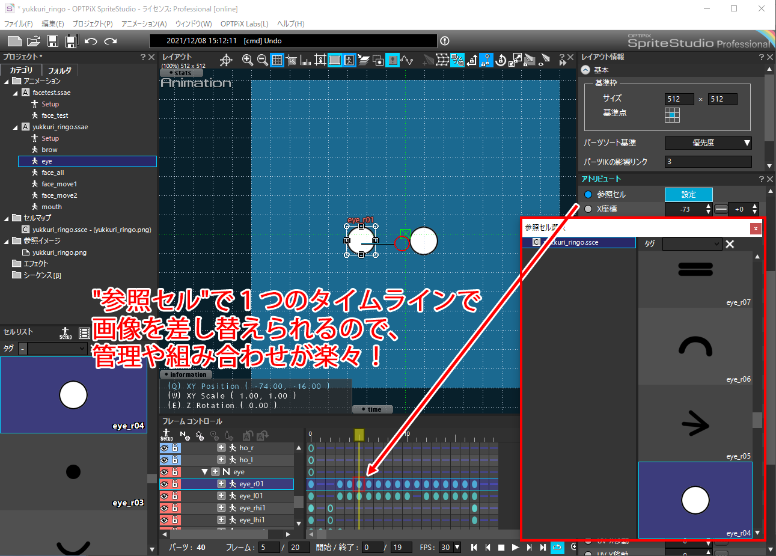This screenshot has height=556, width=776.
Task: Toggle the exclamation highlight icon in layout toolbar
Action: click(393, 60)
